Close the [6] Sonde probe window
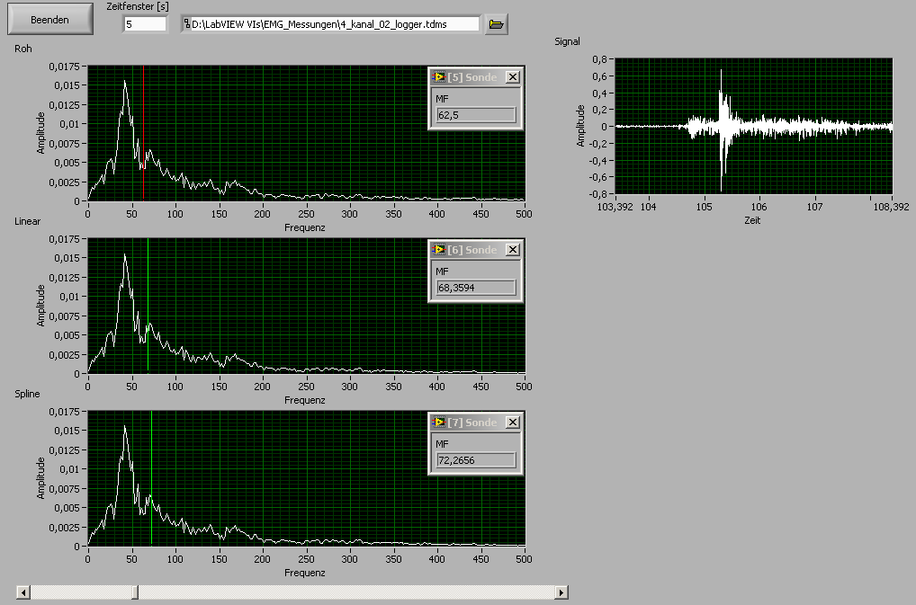 point(512,250)
